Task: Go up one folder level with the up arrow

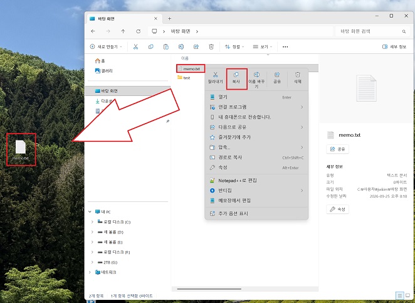Action: 123,31
